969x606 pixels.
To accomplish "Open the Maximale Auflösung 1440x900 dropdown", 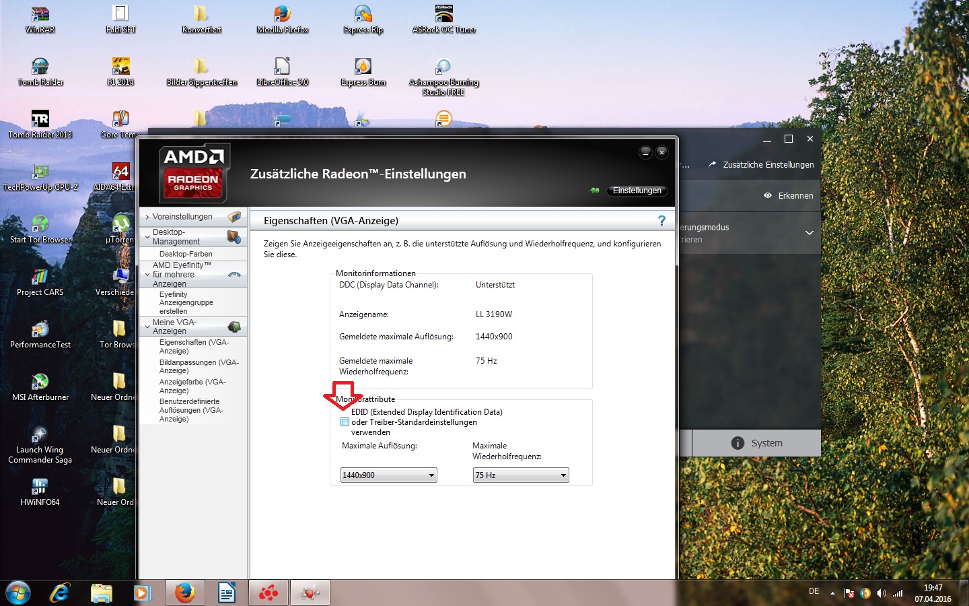I will click(x=388, y=475).
